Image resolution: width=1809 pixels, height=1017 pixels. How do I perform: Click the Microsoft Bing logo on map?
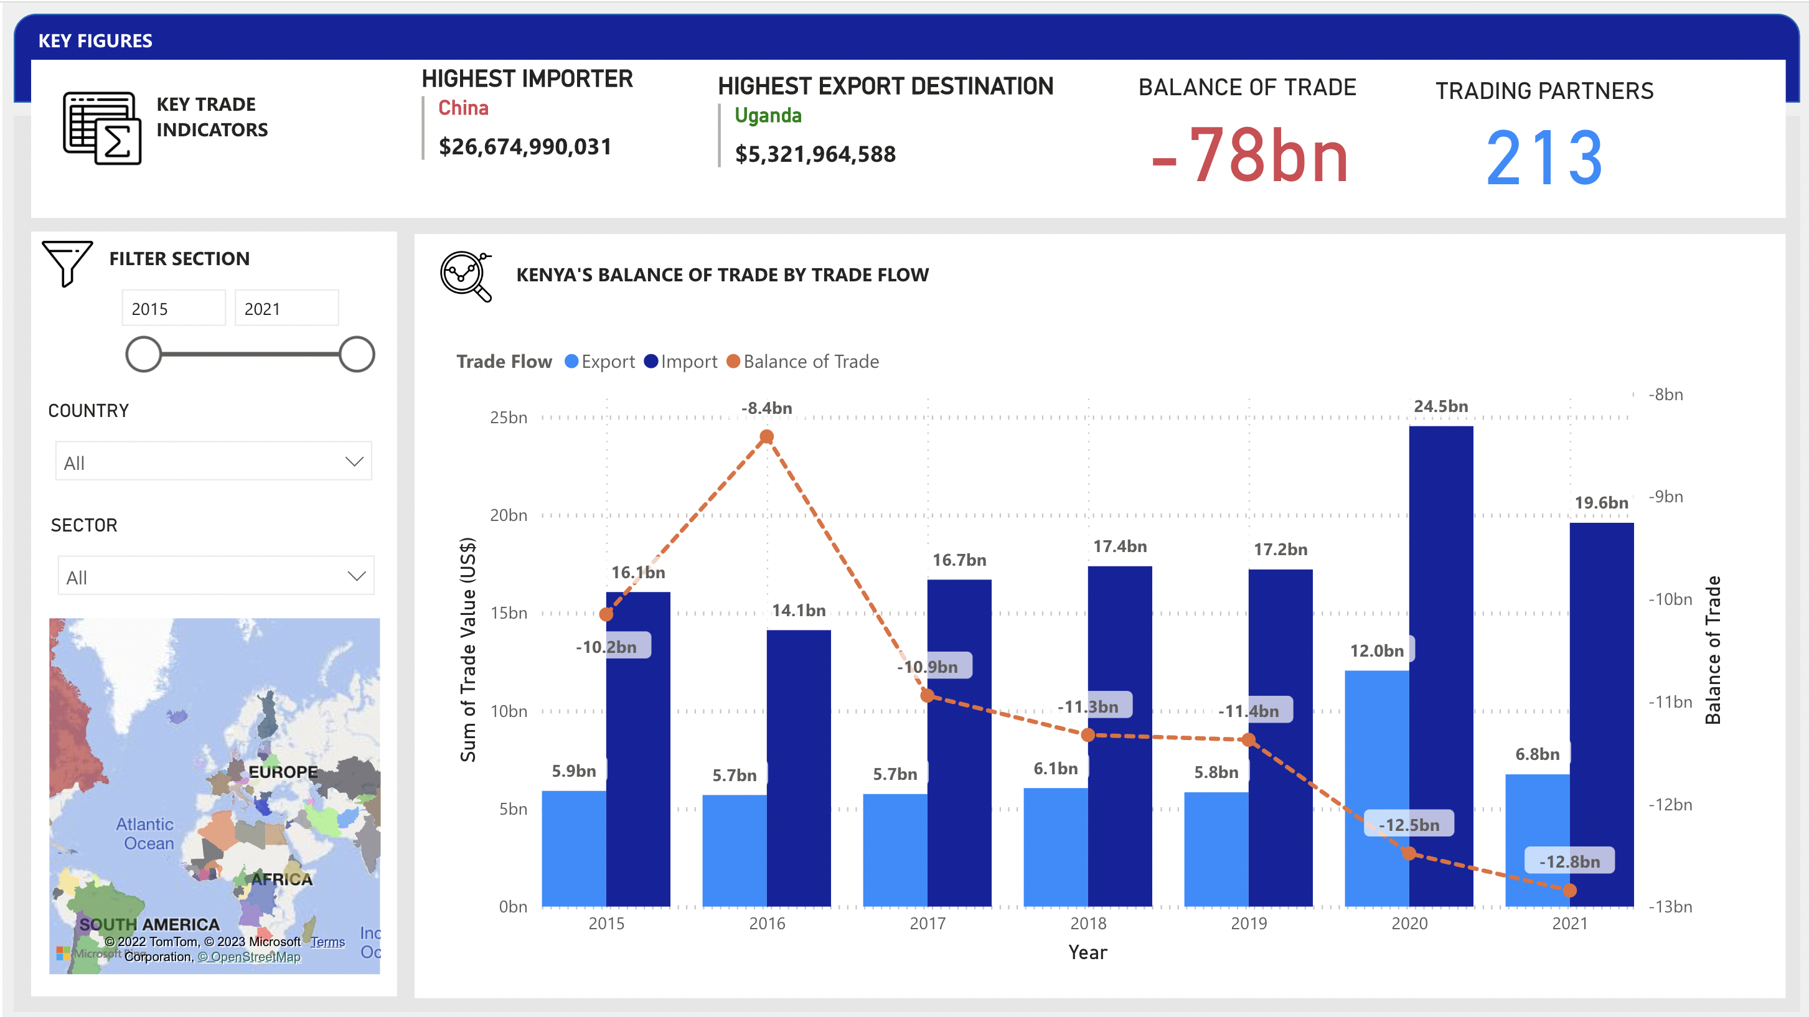click(64, 953)
